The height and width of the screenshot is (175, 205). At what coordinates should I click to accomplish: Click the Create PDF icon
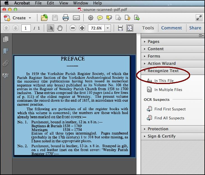(7, 18)
